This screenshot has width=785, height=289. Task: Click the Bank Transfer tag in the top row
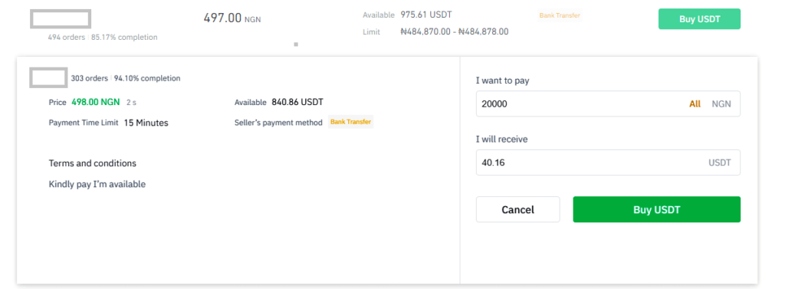pyautogui.click(x=560, y=15)
